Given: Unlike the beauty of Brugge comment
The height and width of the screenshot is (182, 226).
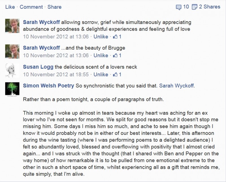Looking at the screenshot, I should tap(101, 55).
